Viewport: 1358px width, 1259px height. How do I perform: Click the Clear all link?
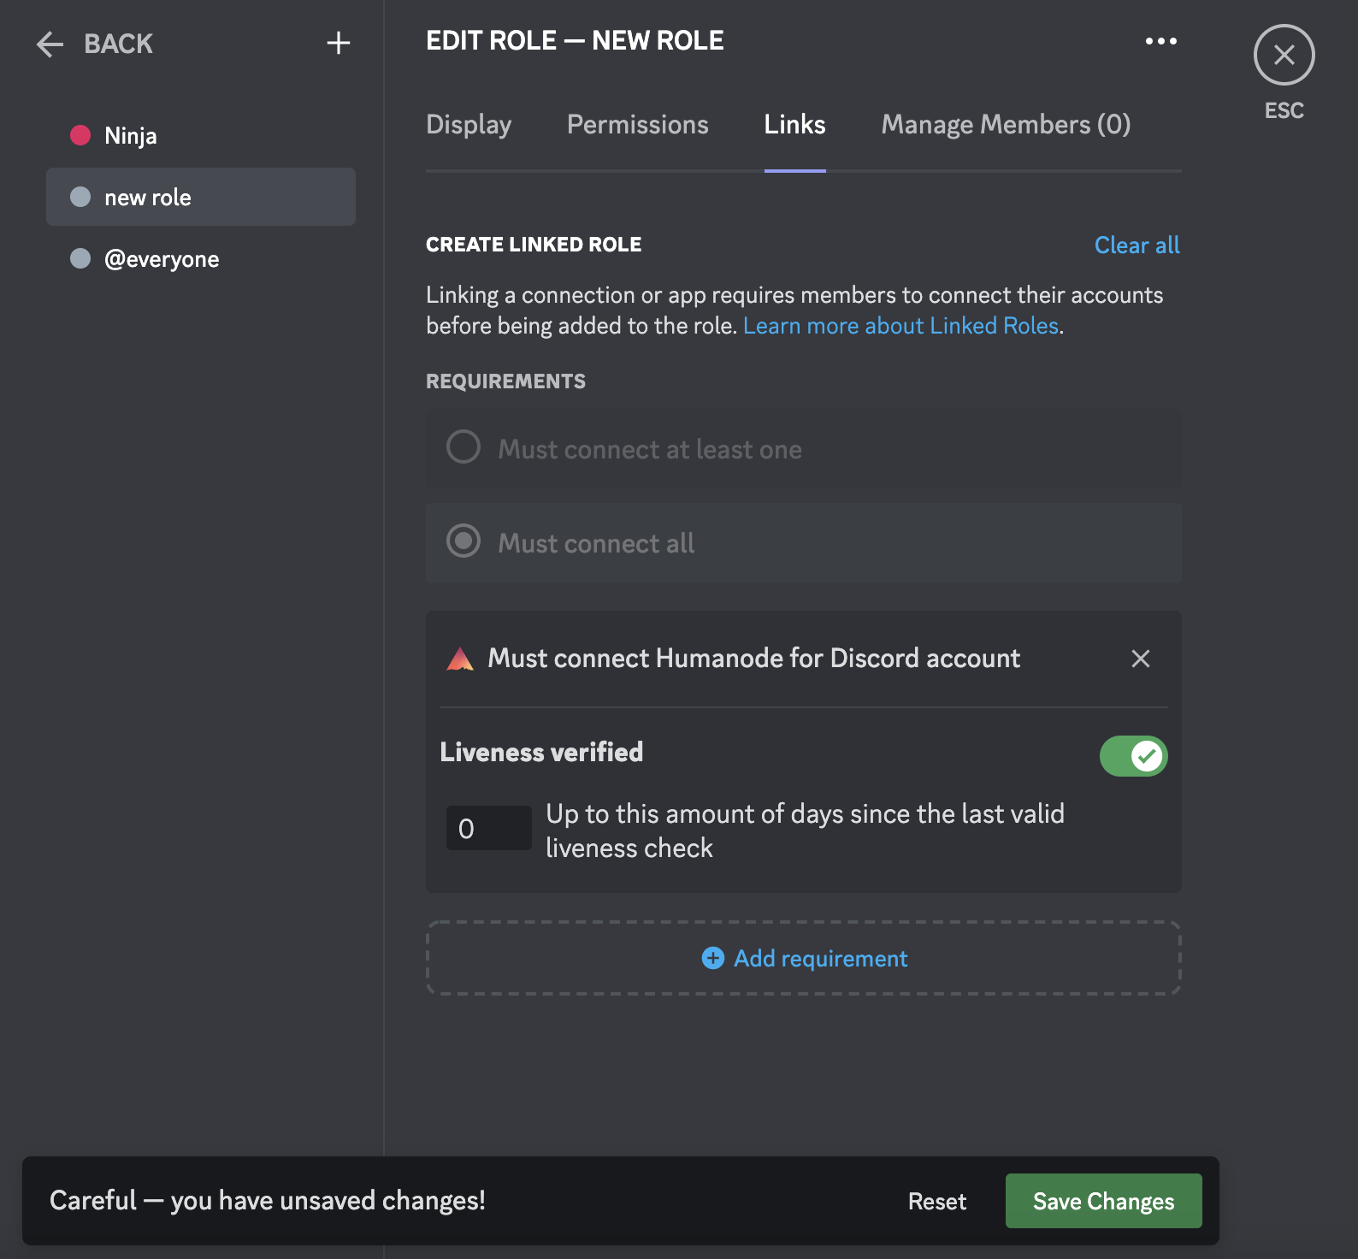pyautogui.click(x=1137, y=245)
